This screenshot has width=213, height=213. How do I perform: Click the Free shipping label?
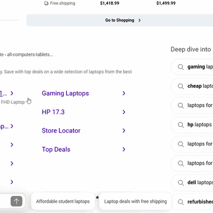point(63,3)
